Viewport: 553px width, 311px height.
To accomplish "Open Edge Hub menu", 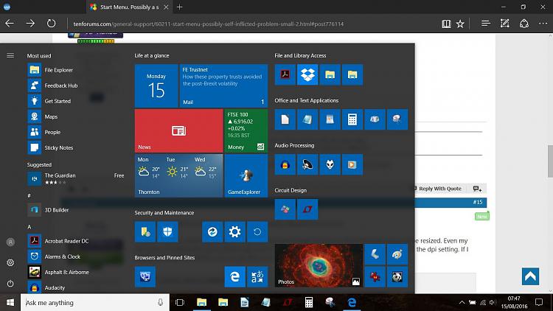I will (x=486, y=24).
